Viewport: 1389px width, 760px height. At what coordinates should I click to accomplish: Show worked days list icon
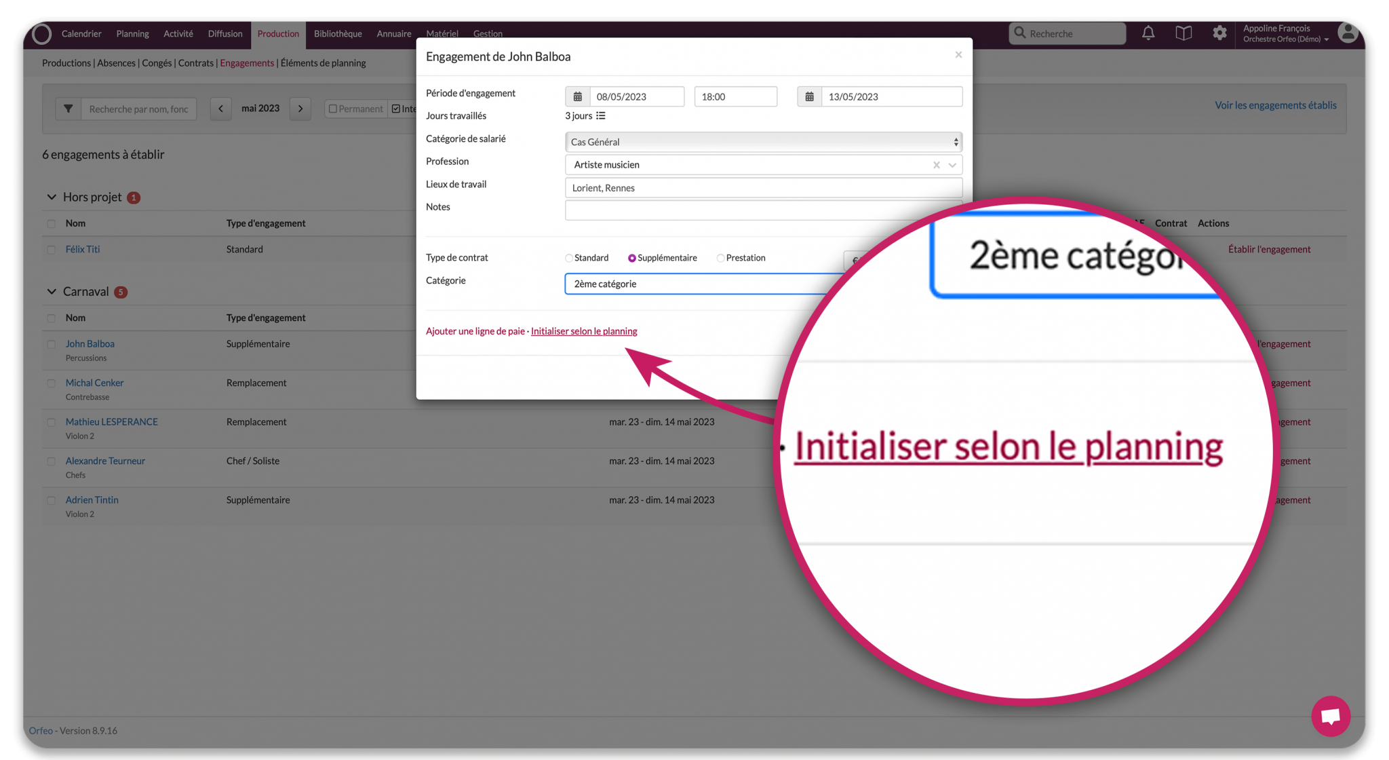tap(601, 116)
